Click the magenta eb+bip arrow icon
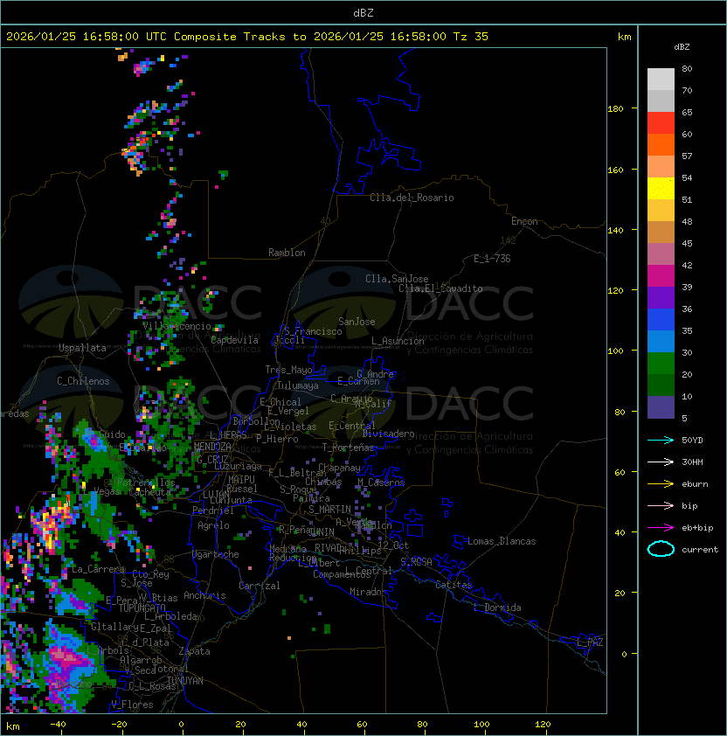The image size is (727, 736). [661, 528]
